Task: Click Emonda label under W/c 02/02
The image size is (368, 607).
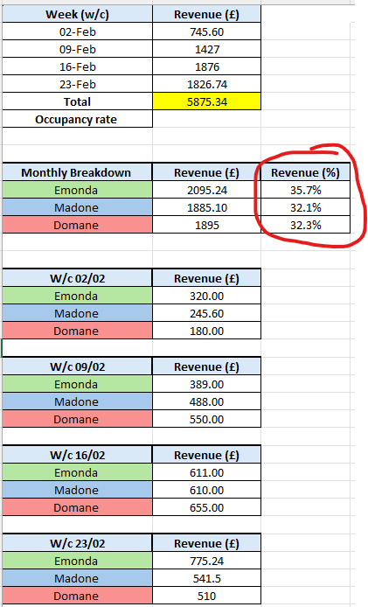Action: coord(77,296)
